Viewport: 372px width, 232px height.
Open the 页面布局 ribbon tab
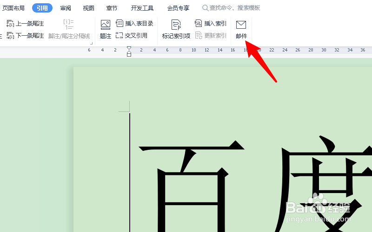click(13, 8)
